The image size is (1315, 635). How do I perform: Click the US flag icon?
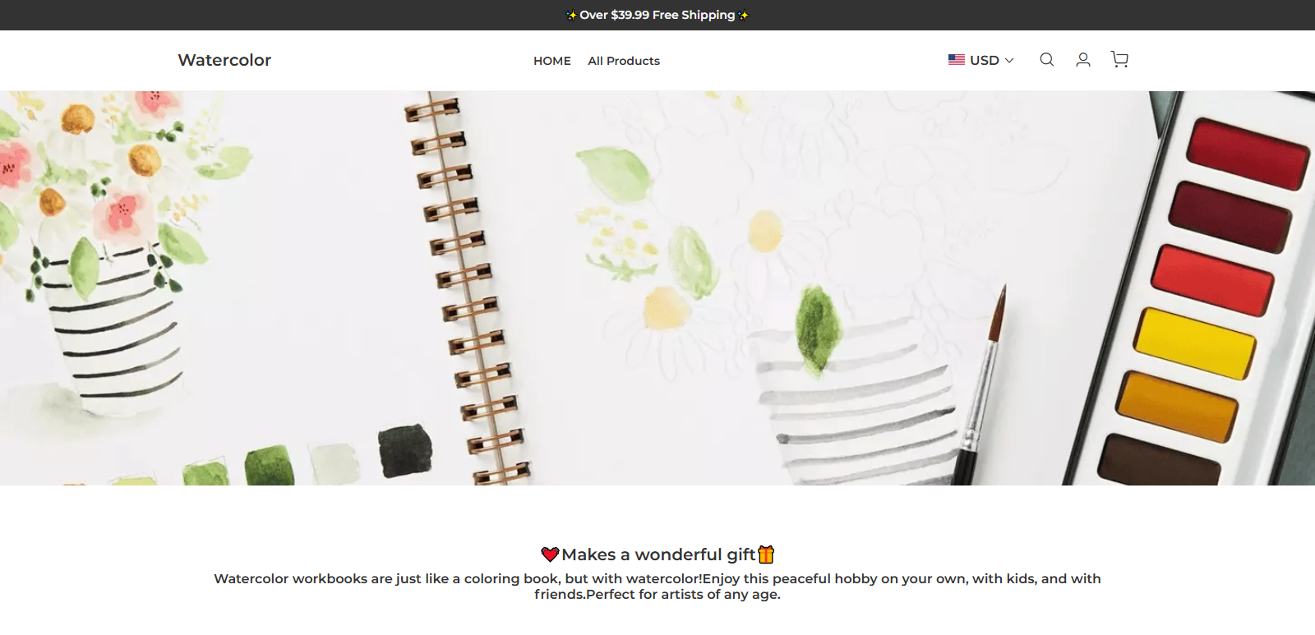957,60
